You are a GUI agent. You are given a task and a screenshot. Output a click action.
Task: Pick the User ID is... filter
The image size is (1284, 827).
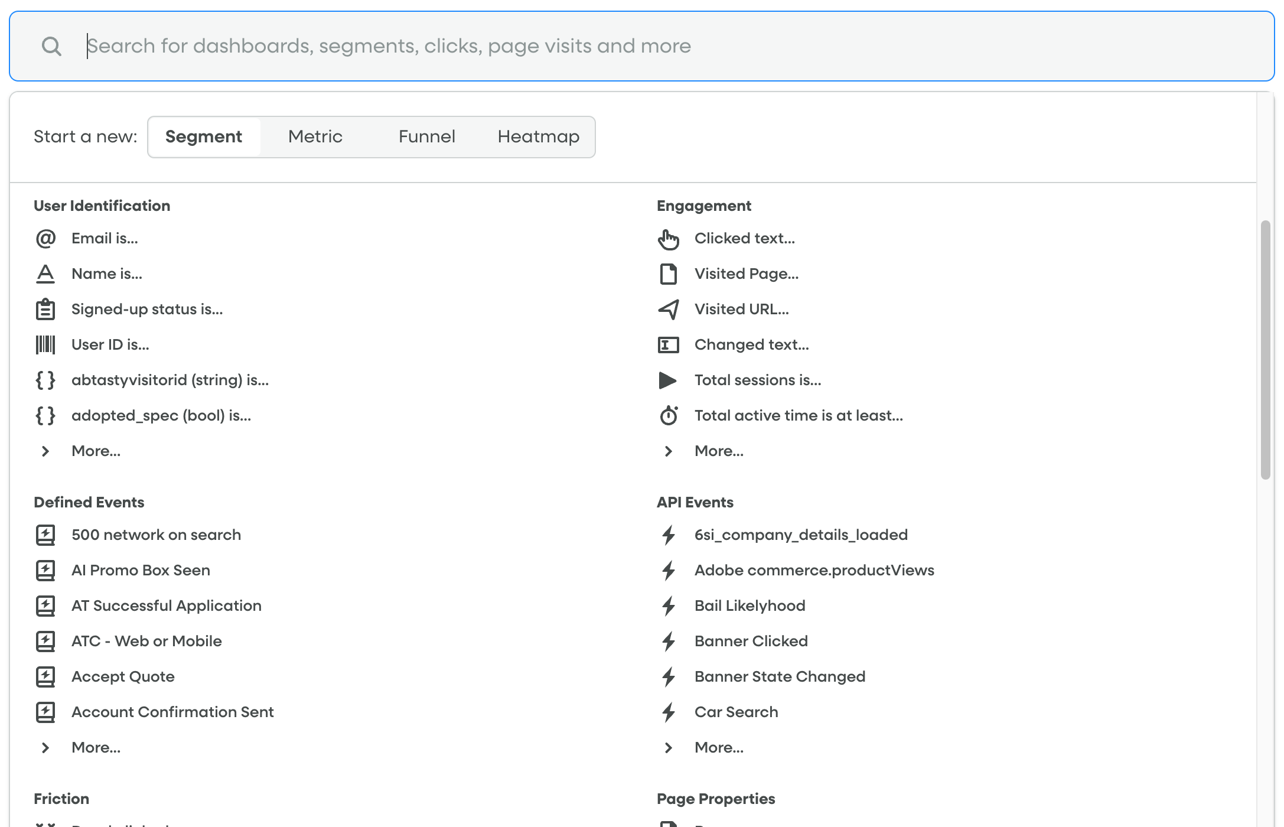[x=110, y=345]
